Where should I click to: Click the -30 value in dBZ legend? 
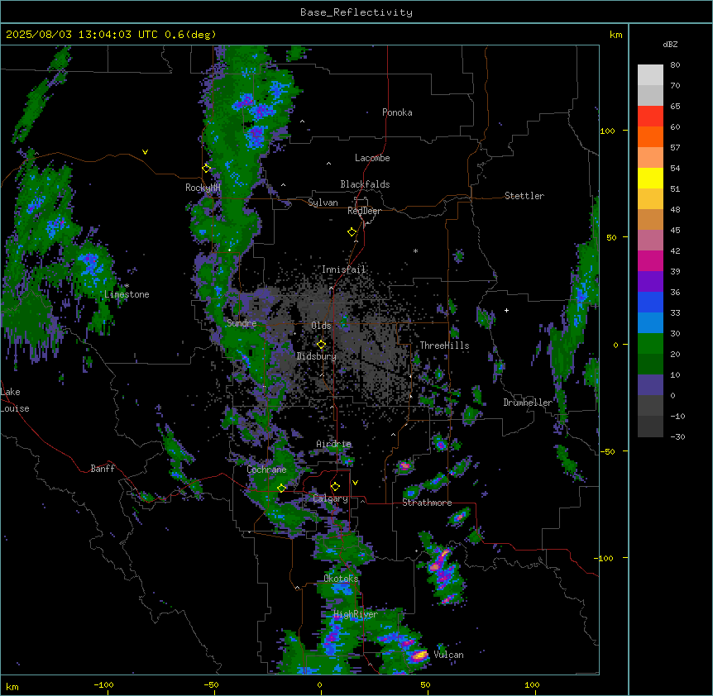point(677,436)
